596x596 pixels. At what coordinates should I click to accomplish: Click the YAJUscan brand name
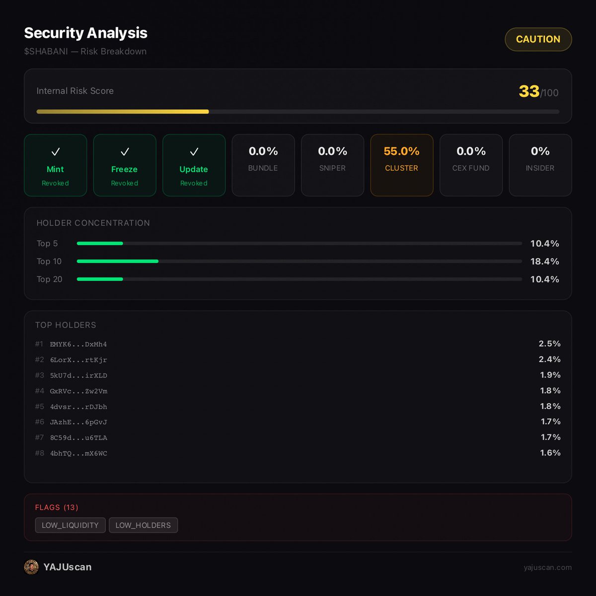[x=68, y=567]
